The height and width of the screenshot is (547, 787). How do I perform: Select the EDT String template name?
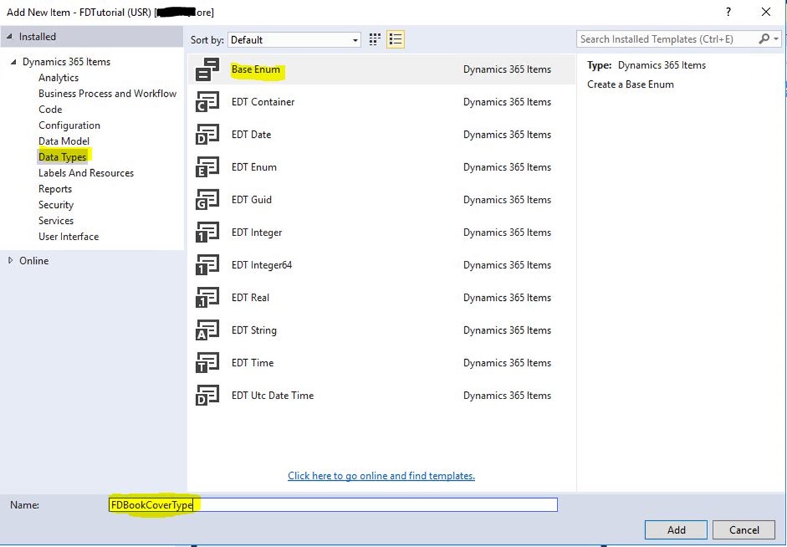(254, 330)
